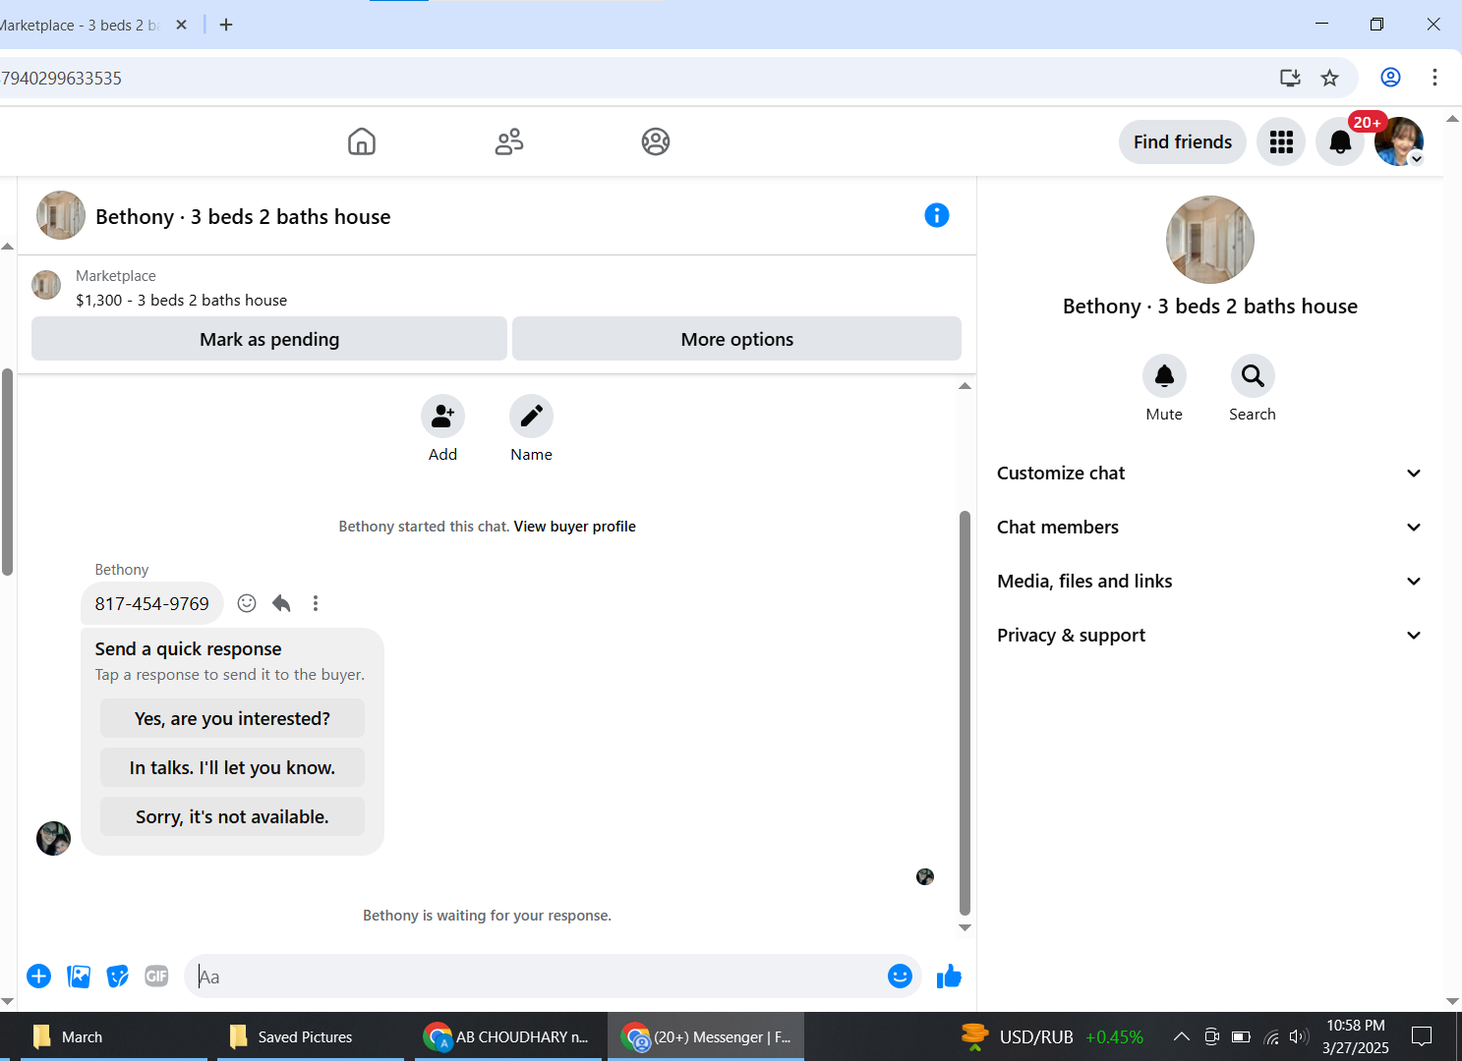Switch to AB CHOUDHARY Chrome window in taskbar
Screen dimensions: 1462x1061
pyautogui.click(x=507, y=1036)
